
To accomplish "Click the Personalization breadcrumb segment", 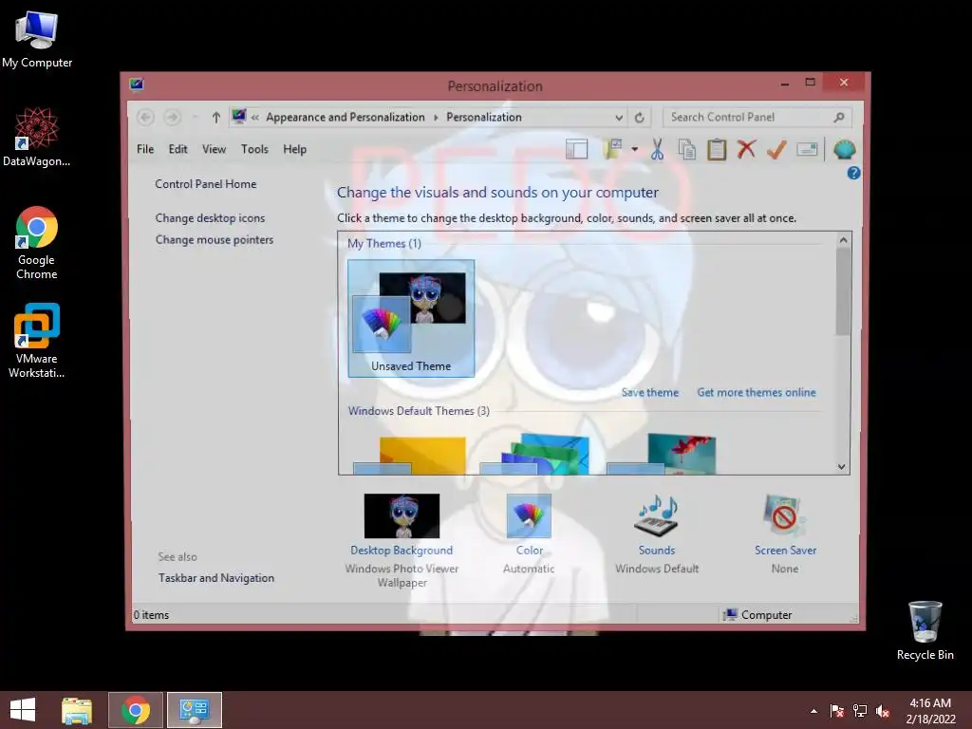I will pos(484,117).
